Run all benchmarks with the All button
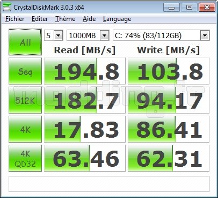 tap(25, 42)
